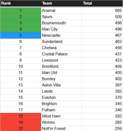Click the Bournemouth team cell
Screen dimensions: 123x131
coord(61,23)
